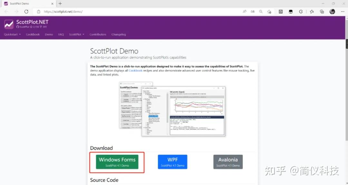Click the Read aloud icon
348x185 pixels.
(x=245, y=12)
